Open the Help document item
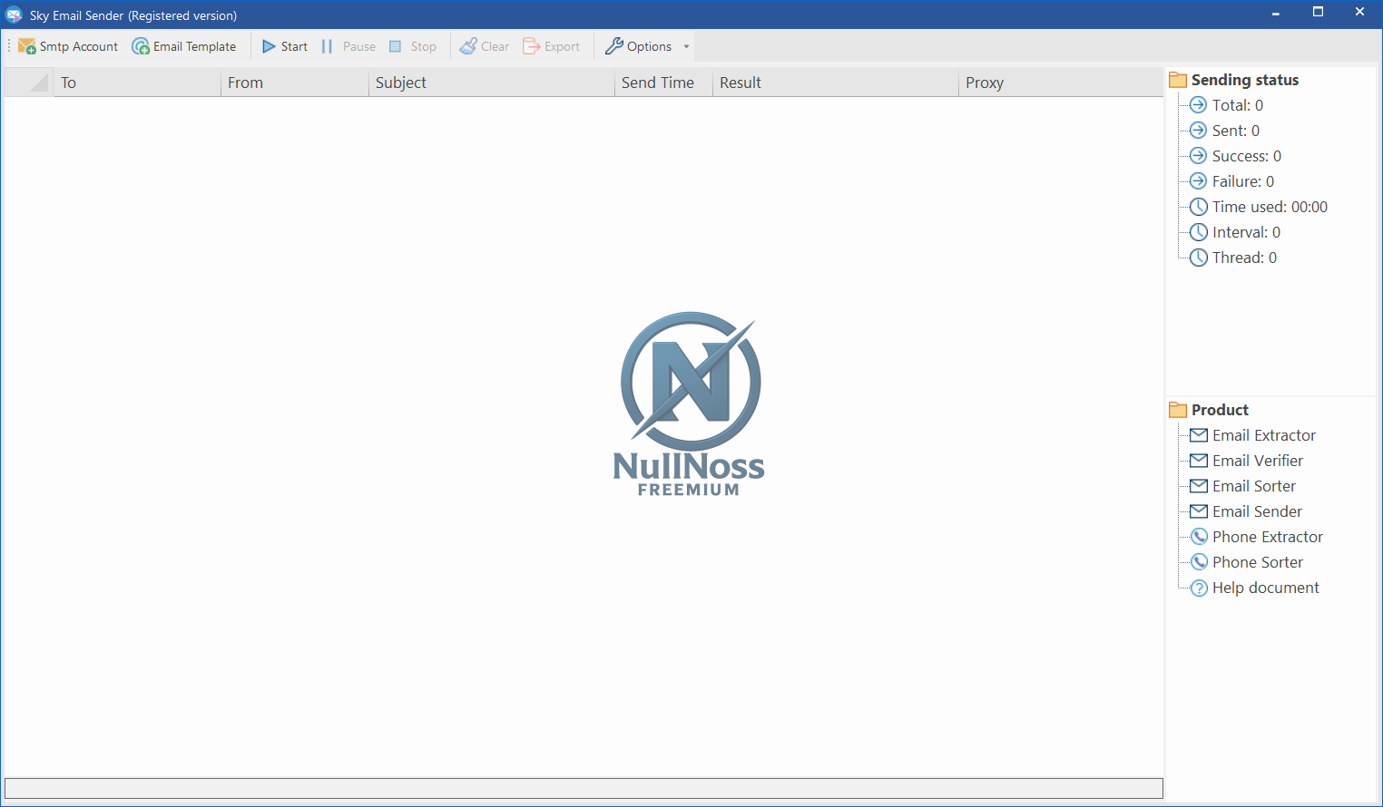Screen dimensions: 1383x807 click(1265, 588)
